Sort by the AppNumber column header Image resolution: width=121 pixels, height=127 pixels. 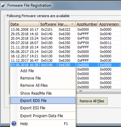[87, 24]
